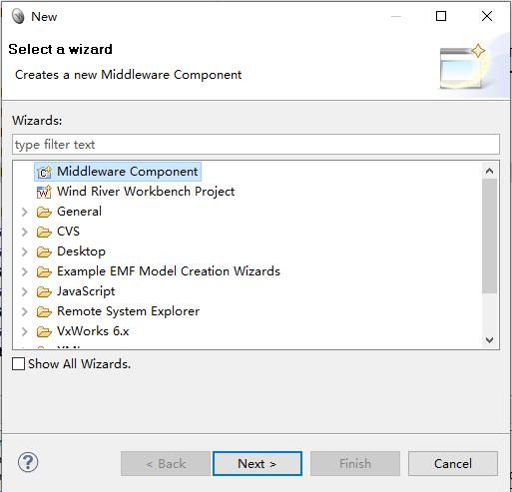This screenshot has width=512, height=492.
Task: Select the Remote System Explorer label
Action: (x=128, y=311)
